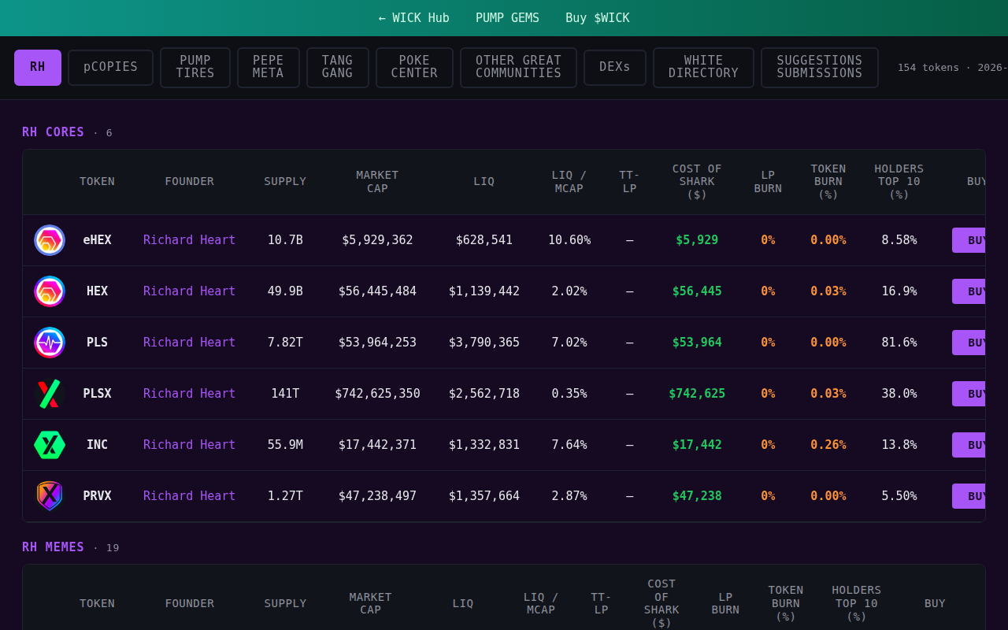Open Richard Heart founder link in PLS row
Image resolution: width=1008 pixels, height=630 pixels.
pyautogui.click(x=189, y=343)
